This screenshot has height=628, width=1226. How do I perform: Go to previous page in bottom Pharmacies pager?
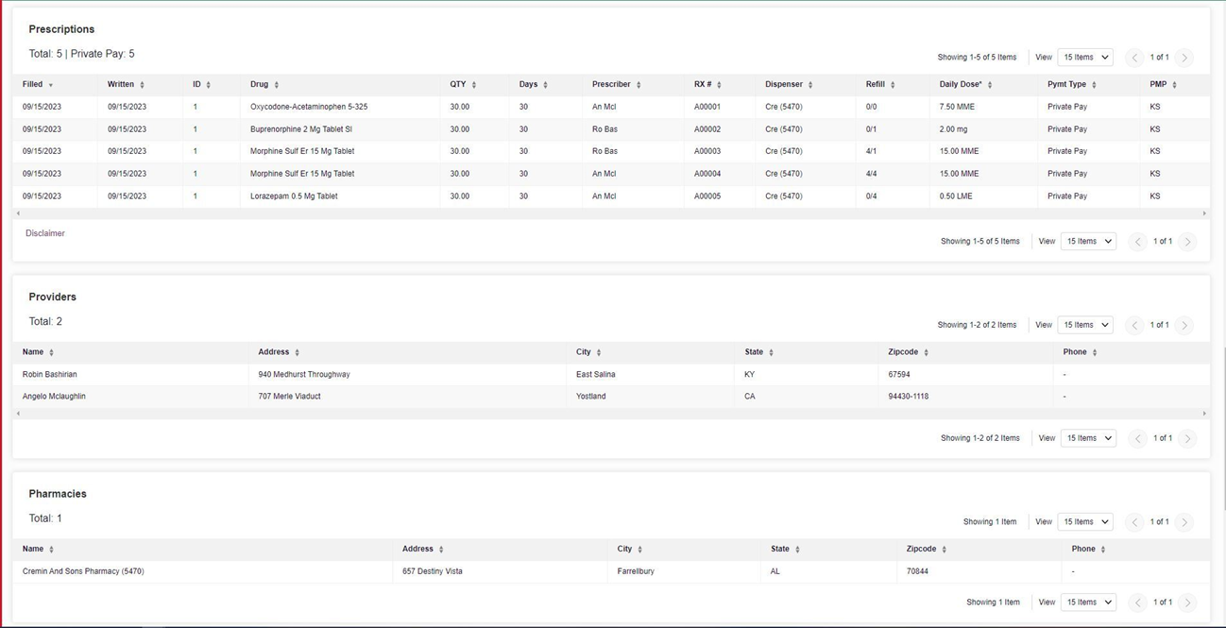[1137, 603]
